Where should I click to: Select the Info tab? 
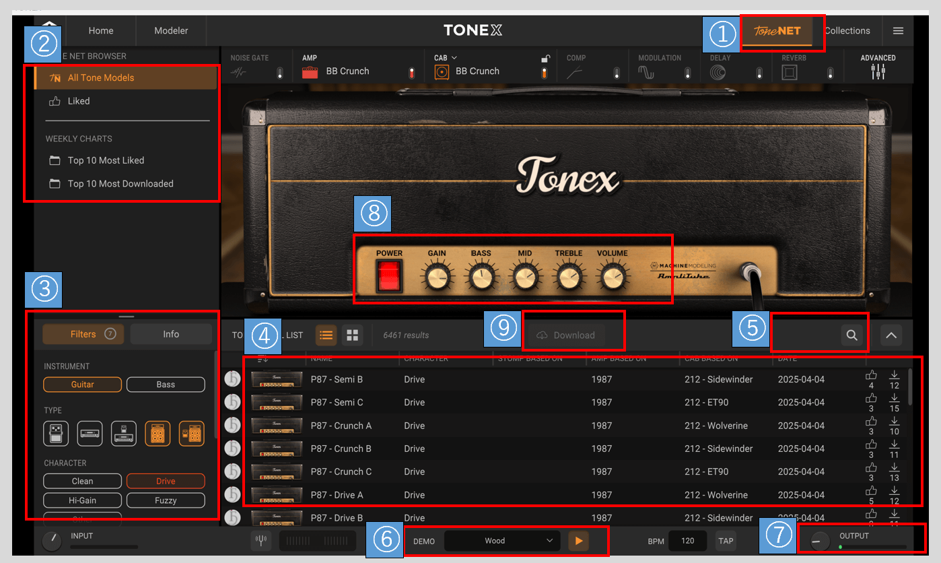coord(171,334)
